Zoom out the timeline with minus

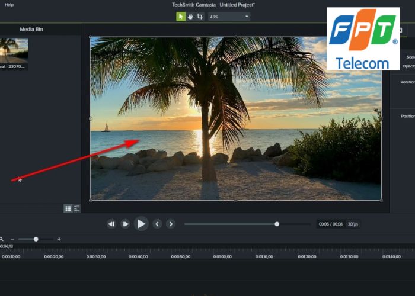pos(12,239)
